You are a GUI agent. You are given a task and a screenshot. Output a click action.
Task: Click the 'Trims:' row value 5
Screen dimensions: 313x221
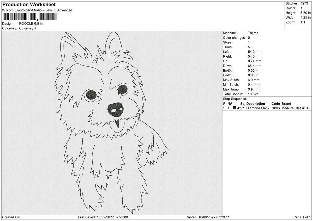tap(249, 47)
